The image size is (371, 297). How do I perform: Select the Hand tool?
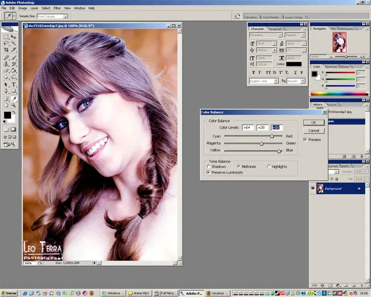point(6,105)
